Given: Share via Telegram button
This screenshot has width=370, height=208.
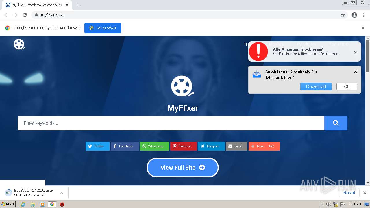Looking at the screenshot, I should coord(211,146).
